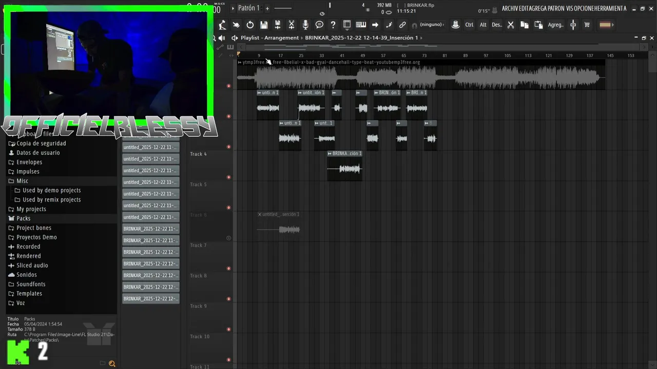657x369 pixels.
Task: Click the piano keys icon in toolbar
Action: click(361, 25)
